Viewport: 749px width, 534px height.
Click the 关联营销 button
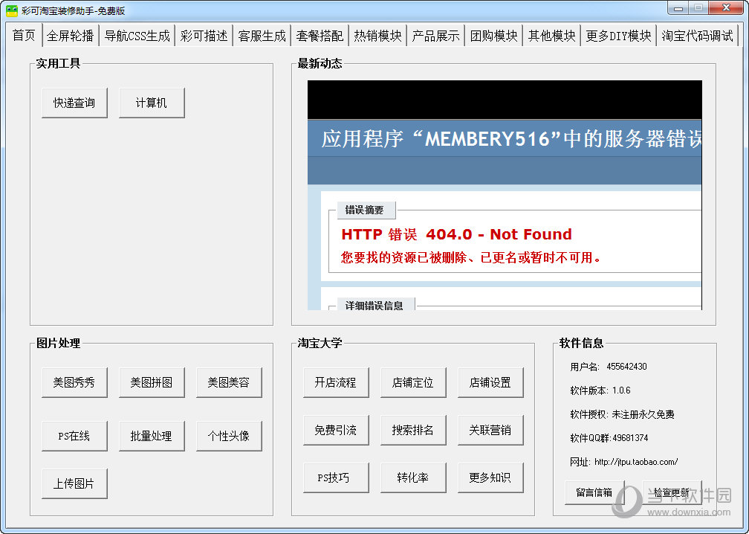coord(491,431)
